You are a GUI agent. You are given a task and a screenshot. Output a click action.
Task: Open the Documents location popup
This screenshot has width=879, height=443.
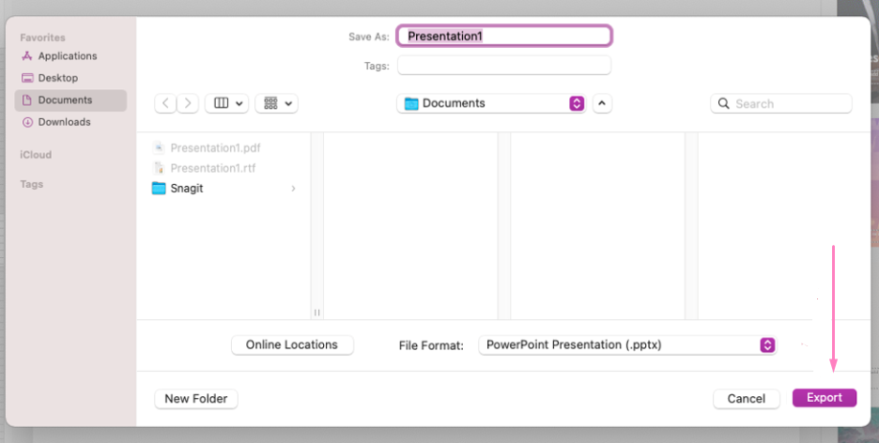[x=492, y=103]
